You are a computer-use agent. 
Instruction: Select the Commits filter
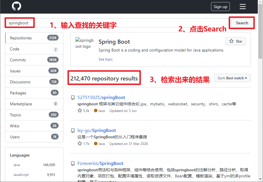[34, 60]
